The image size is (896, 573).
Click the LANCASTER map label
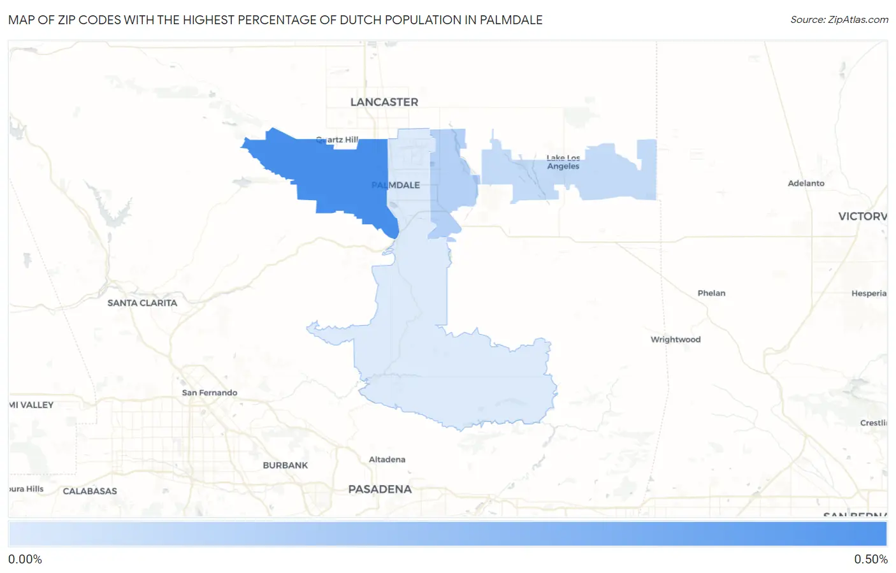click(384, 102)
